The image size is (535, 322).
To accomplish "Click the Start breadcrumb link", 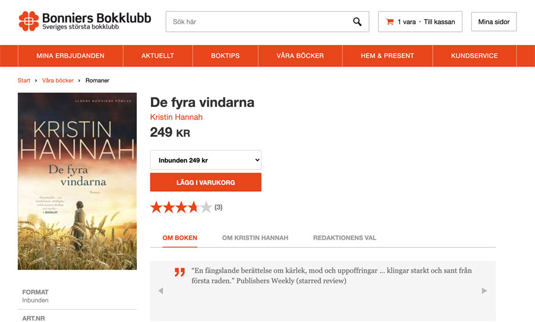I will click(24, 80).
